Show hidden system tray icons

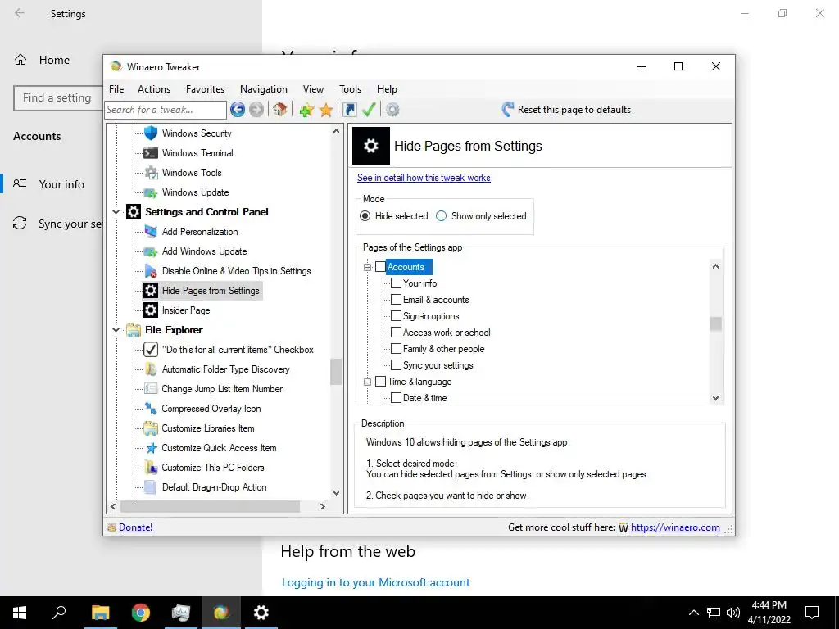(x=693, y=613)
